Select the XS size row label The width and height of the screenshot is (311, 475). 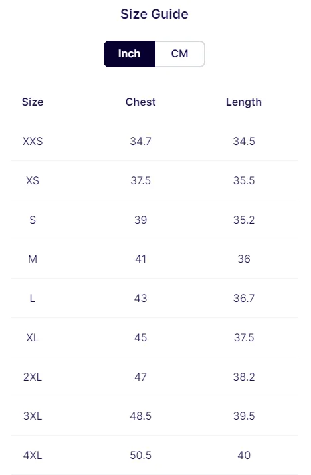pos(33,180)
